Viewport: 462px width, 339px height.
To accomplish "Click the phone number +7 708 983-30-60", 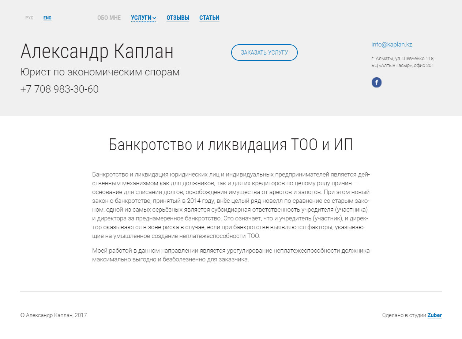I will 60,89.
